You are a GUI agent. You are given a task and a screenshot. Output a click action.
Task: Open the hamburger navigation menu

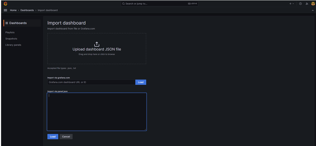(5, 10)
